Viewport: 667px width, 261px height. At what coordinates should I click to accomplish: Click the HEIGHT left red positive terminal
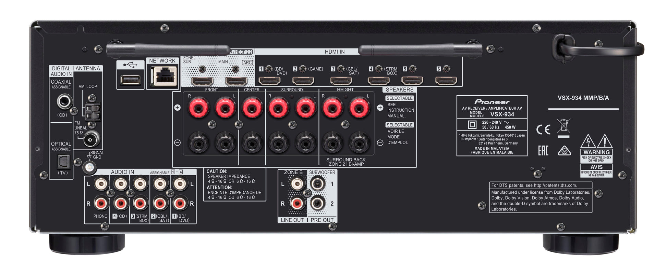(359, 108)
